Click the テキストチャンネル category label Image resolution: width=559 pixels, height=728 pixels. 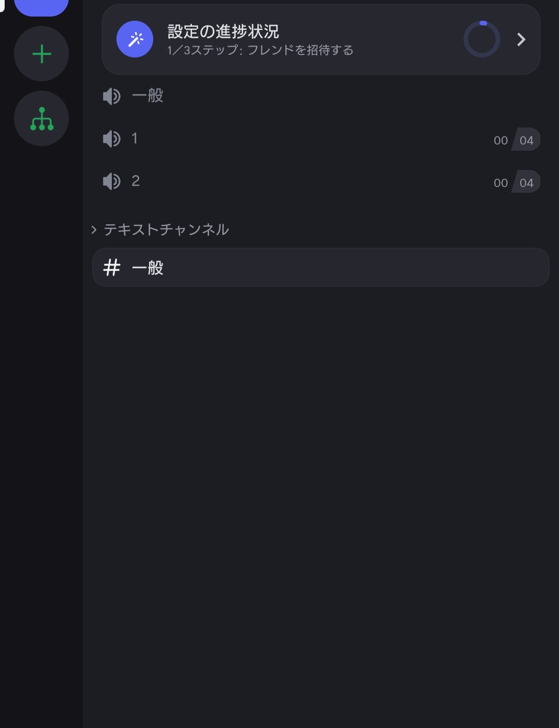pyautogui.click(x=166, y=230)
